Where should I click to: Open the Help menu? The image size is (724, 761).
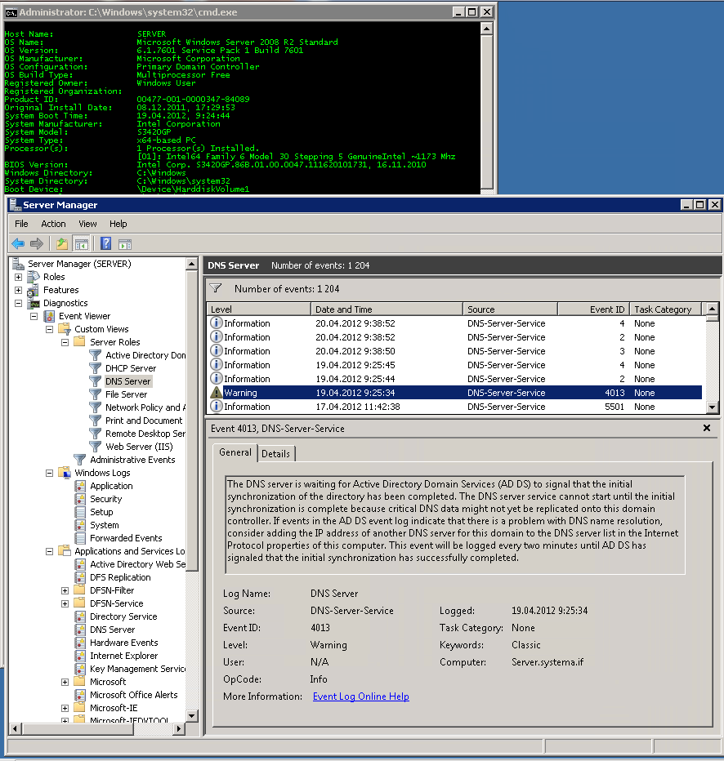coord(118,224)
